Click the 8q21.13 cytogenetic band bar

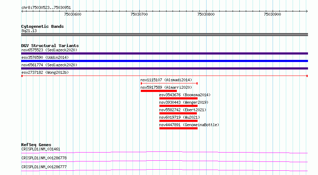pyautogui.click(x=164, y=35)
